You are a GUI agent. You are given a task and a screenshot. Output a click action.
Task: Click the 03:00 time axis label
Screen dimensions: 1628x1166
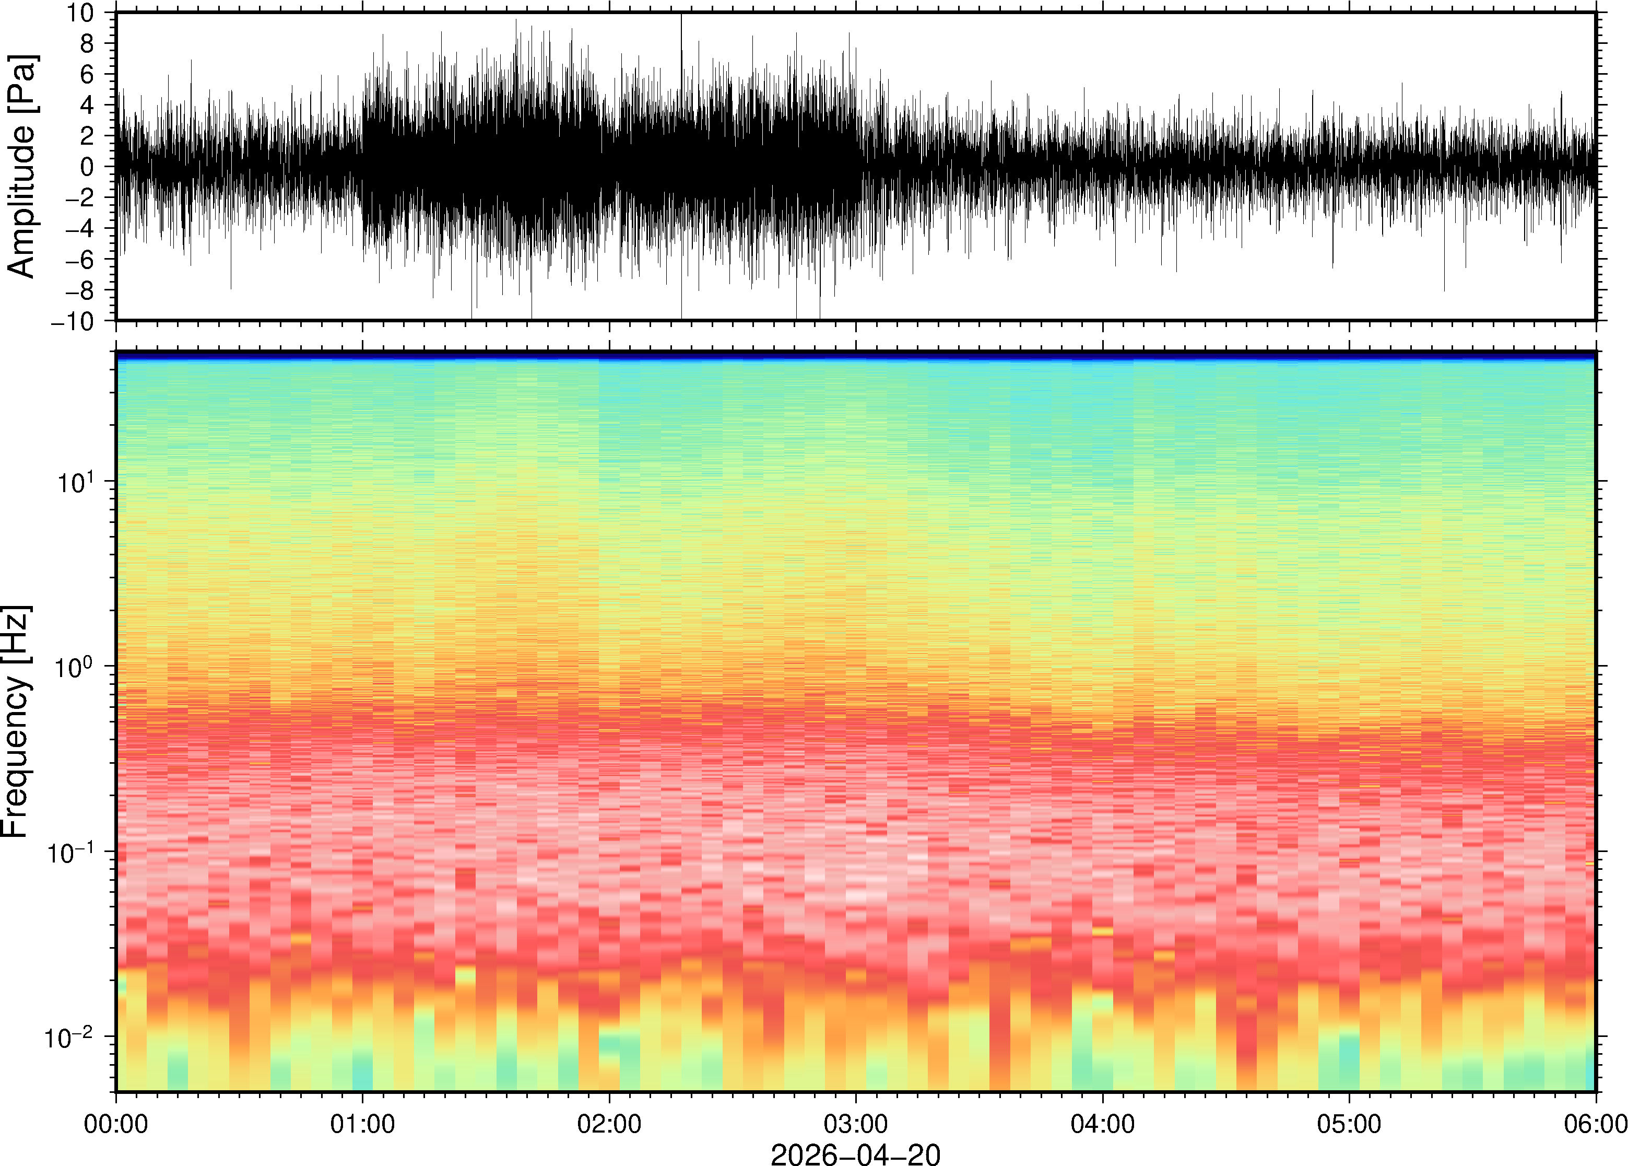point(855,1124)
